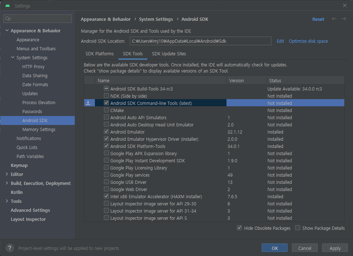The height and width of the screenshot is (256, 353).
Task: Close the Settings dialog
Action: [345, 5]
